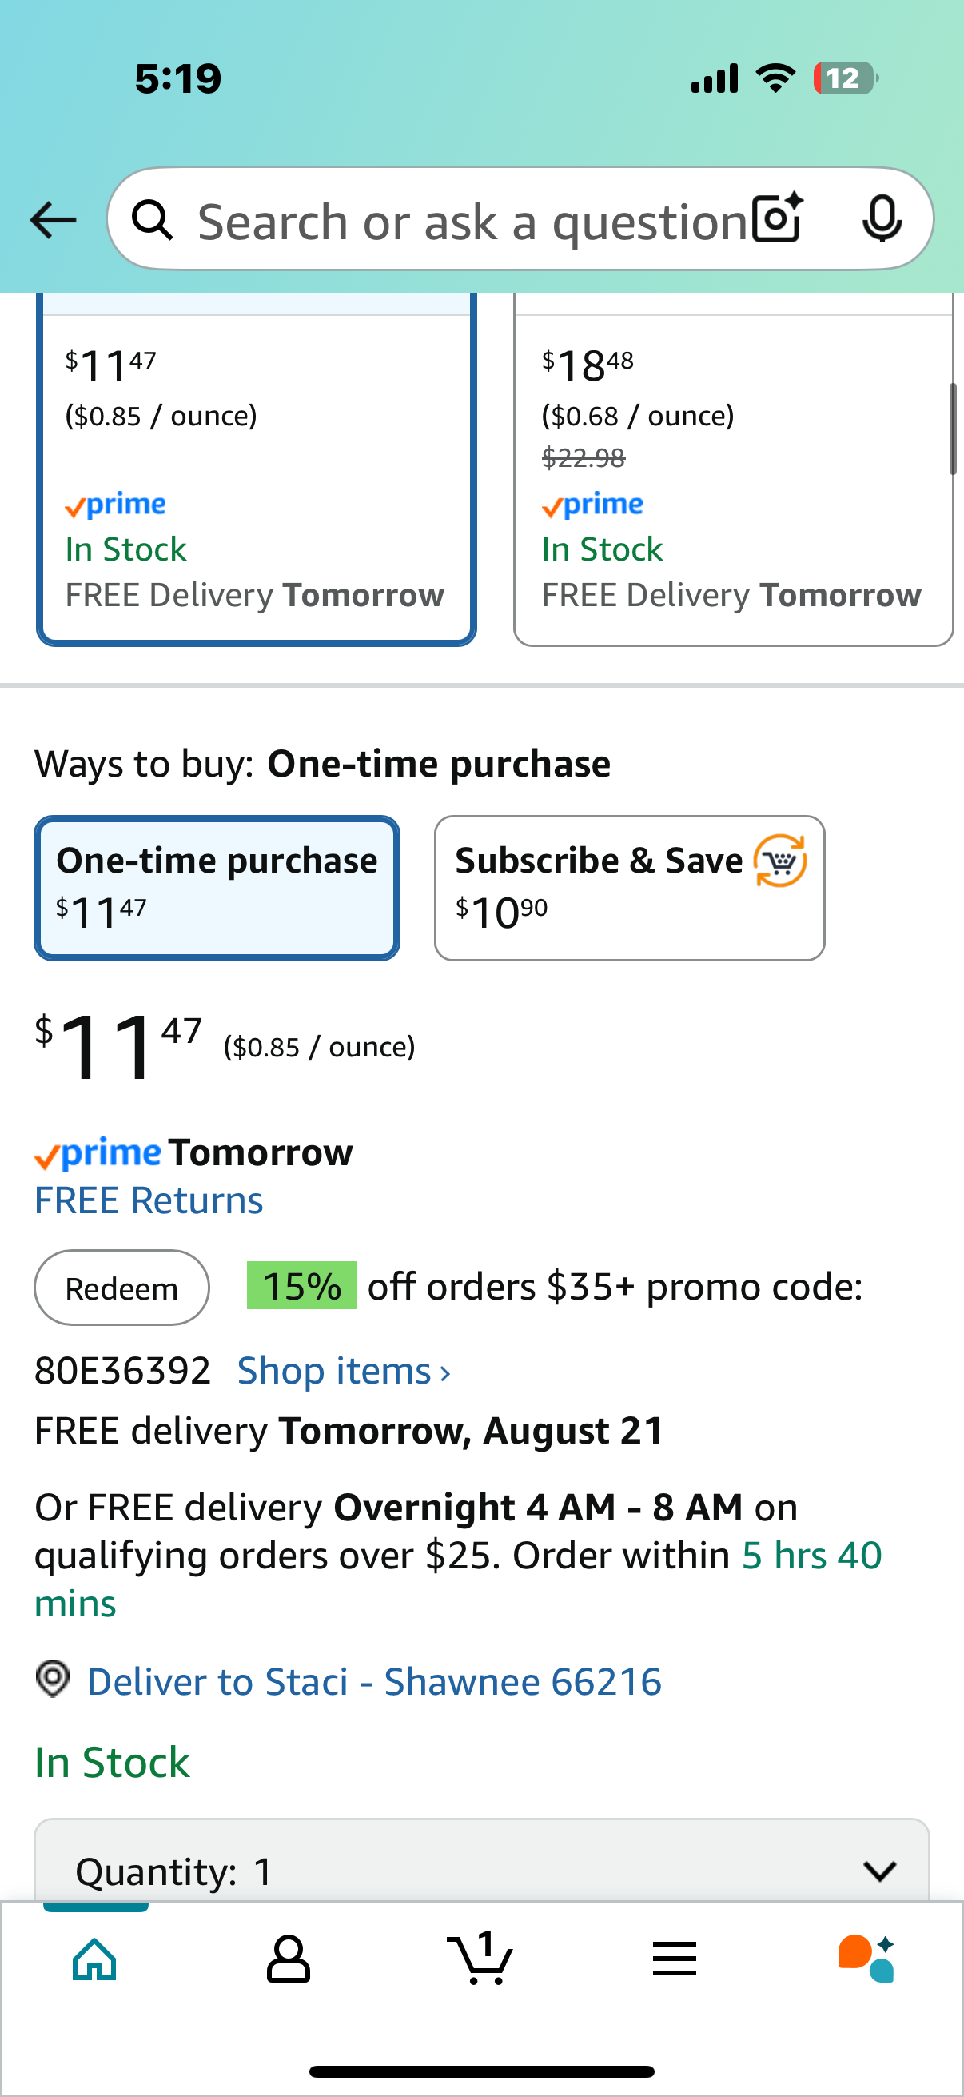Screen dimensions: 964x2097
Task: Open FREE Returns link
Action: pos(149,1200)
